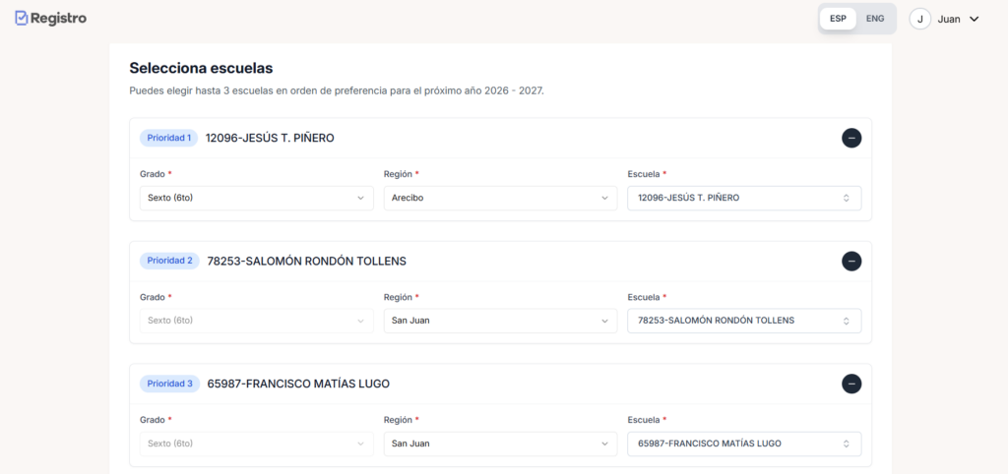This screenshot has height=474, width=1008.
Task: Click the Registro brand name text
Action: (59, 18)
